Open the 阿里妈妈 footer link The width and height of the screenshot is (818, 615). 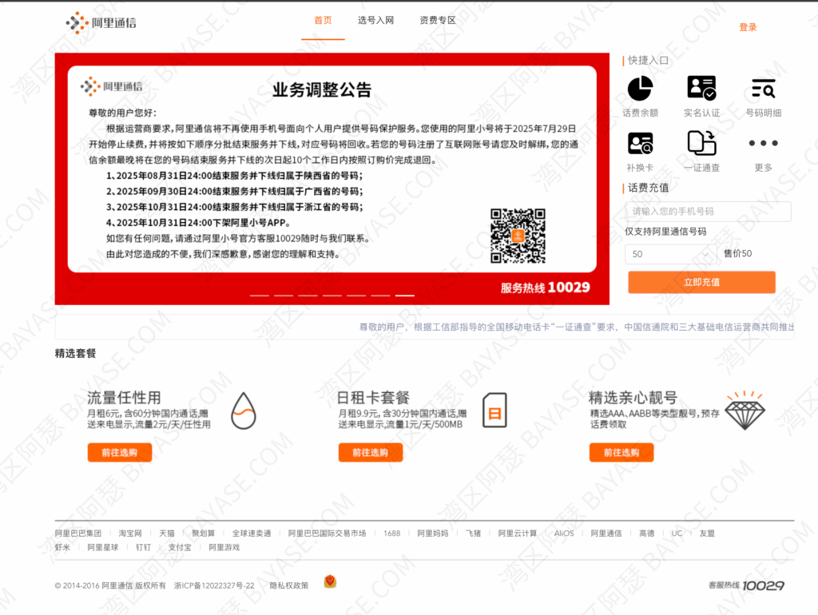pyautogui.click(x=433, y=533)
